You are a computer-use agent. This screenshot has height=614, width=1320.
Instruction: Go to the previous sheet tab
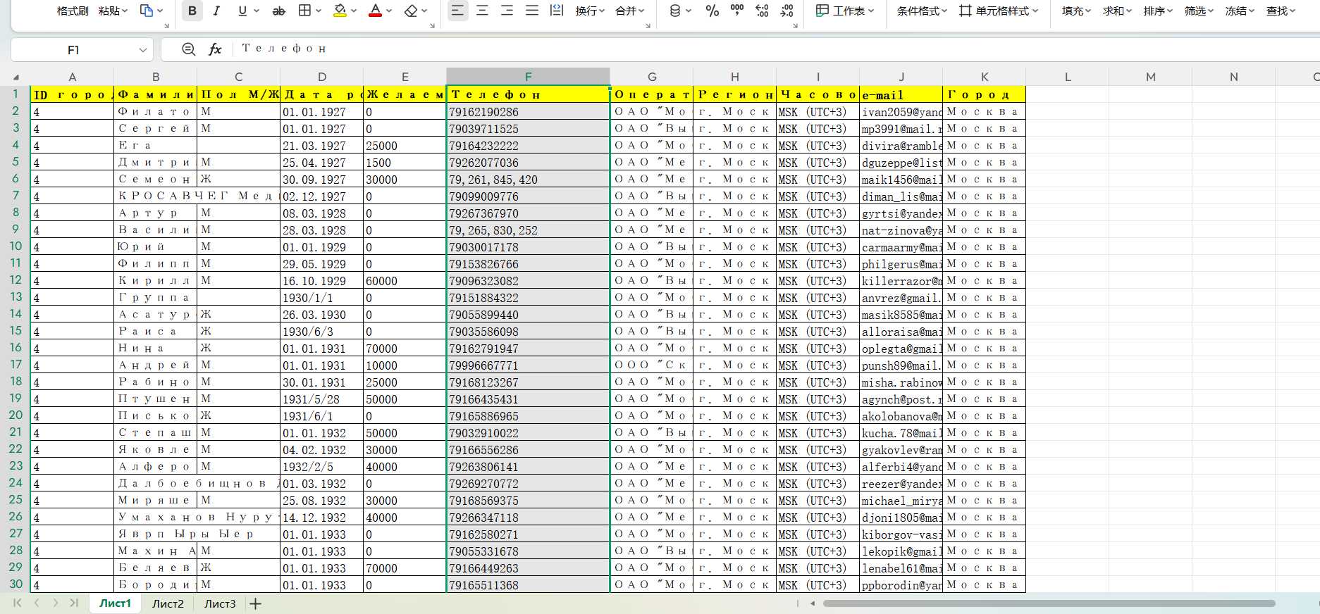[x=37, y=603]
